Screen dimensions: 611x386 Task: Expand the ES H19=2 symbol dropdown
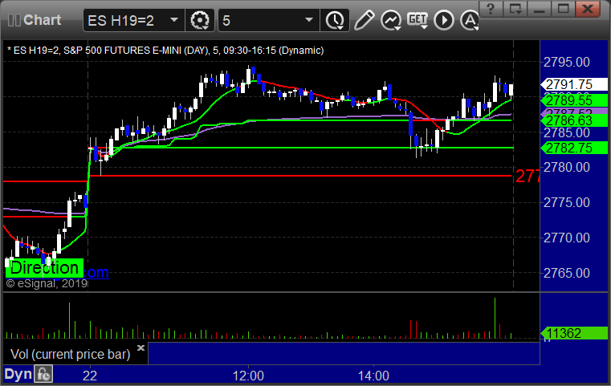[174, 20]
